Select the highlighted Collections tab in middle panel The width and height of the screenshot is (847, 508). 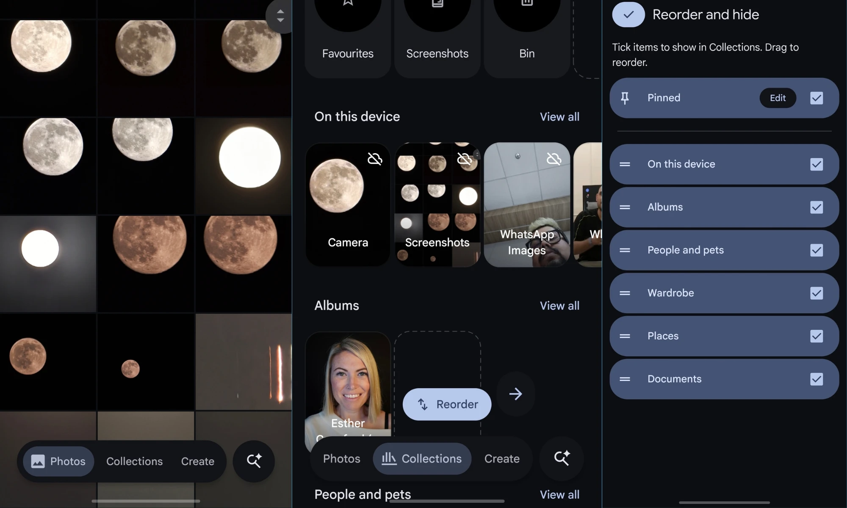(422, 458)
